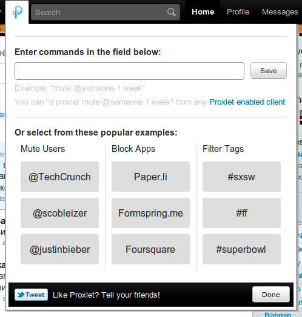Save the entered command
This screenshot has width=302, height=317.
click(x=269, y=71)
